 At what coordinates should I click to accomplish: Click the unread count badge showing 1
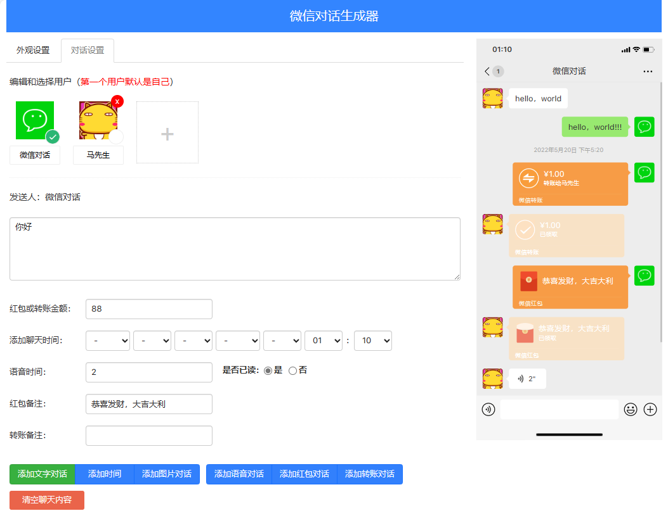(498, 72)
